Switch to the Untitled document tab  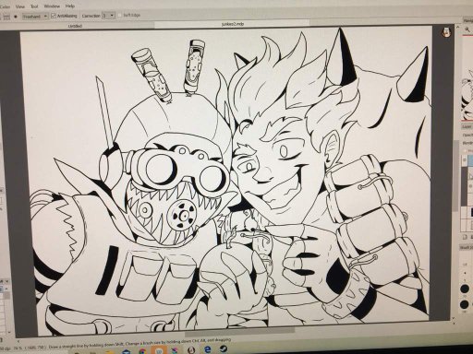[x=75, y=26]
